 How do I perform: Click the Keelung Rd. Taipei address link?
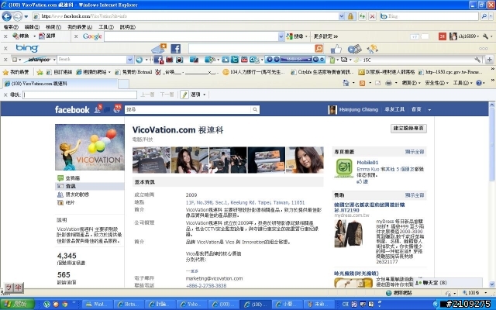245,202
